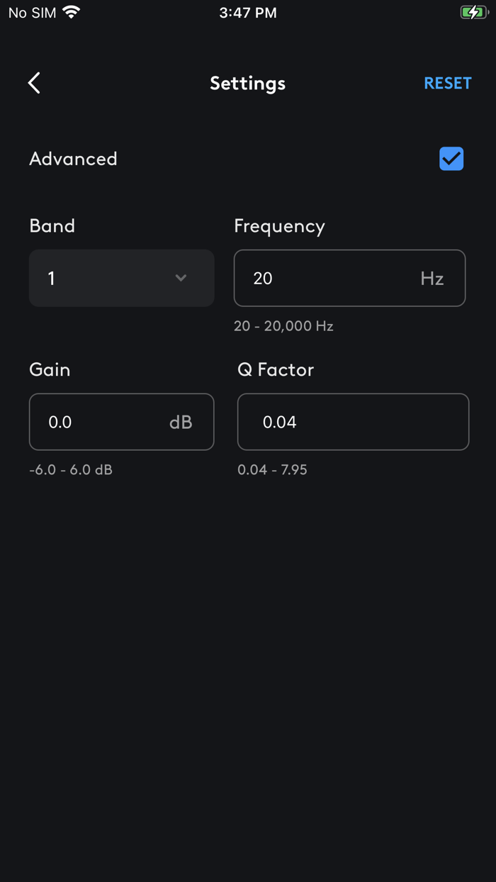
Task: Tap the 20 - 20,000 Hz range hint
Action: pos(283,326)
